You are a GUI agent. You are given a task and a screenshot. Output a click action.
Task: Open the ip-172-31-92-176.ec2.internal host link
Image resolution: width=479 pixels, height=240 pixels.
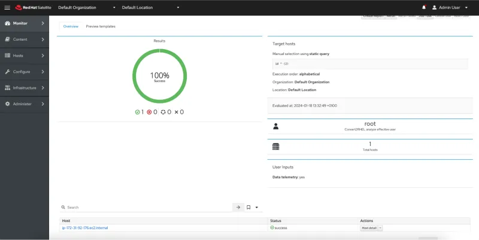pos(85,228)
